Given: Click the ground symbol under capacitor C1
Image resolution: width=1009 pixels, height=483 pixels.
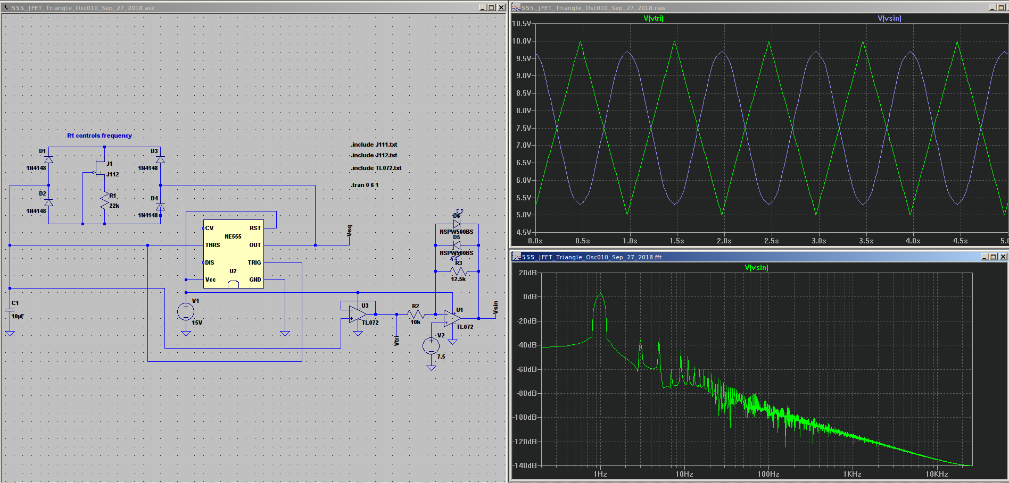Looking at the screenshot, I should pos(10,333).
